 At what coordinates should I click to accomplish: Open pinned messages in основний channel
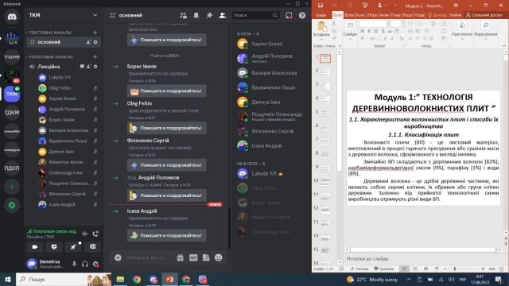click(209, 15)
